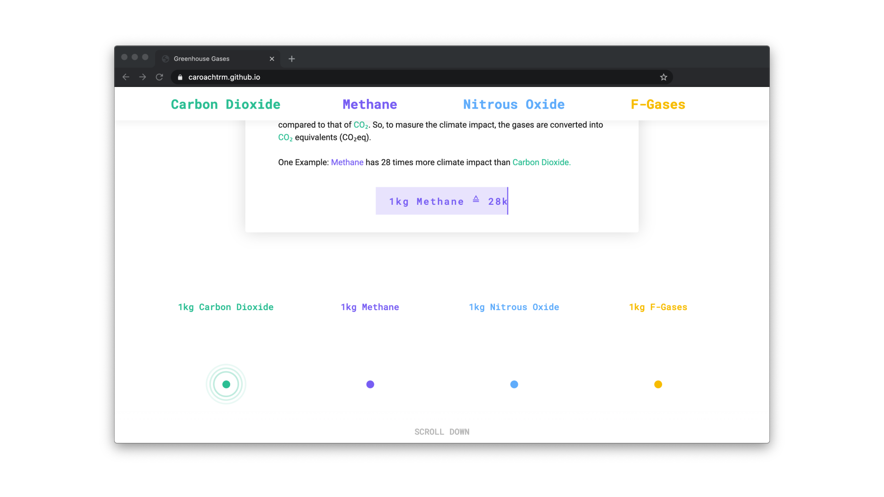Viewport: 884px width, 497px height.
Task: Open the Nitrous Oxide navigation item
Action: point(514,104)
